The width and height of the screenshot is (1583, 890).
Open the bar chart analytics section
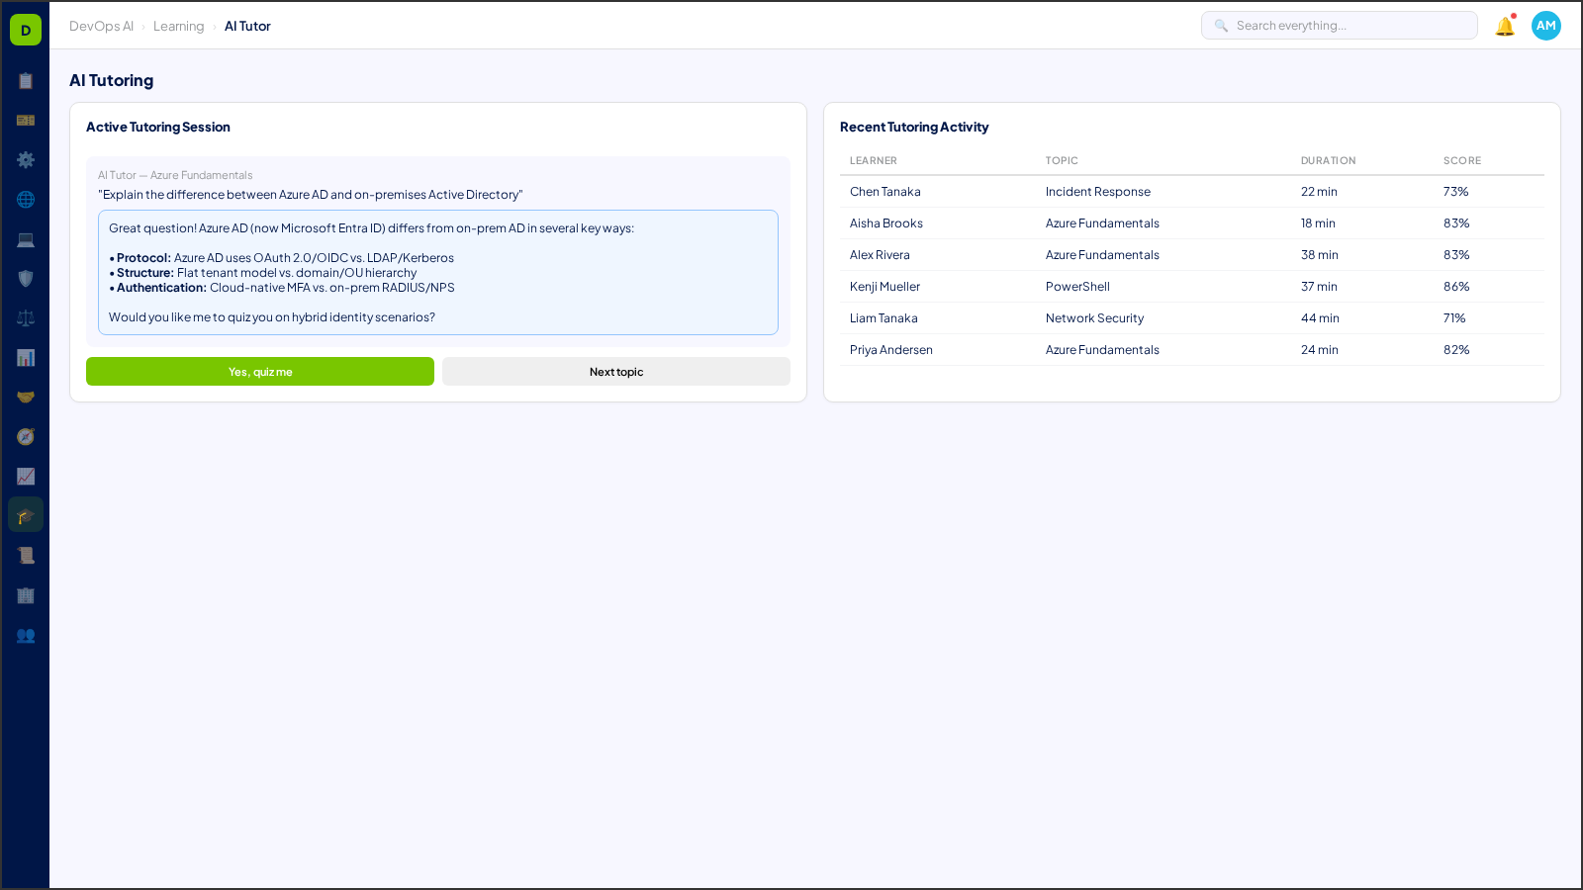click(26, 357)
